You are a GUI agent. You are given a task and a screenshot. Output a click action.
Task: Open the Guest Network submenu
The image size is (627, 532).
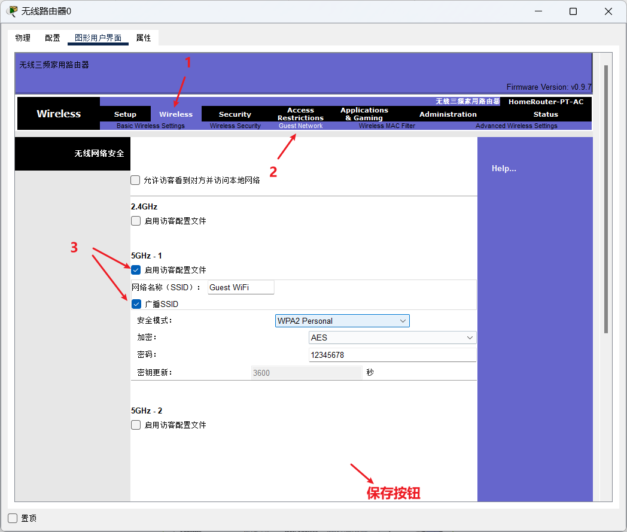tap(300, 126)
